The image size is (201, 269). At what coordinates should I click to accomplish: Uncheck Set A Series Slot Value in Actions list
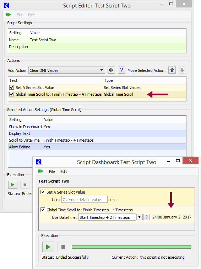(x=11, y=88)
